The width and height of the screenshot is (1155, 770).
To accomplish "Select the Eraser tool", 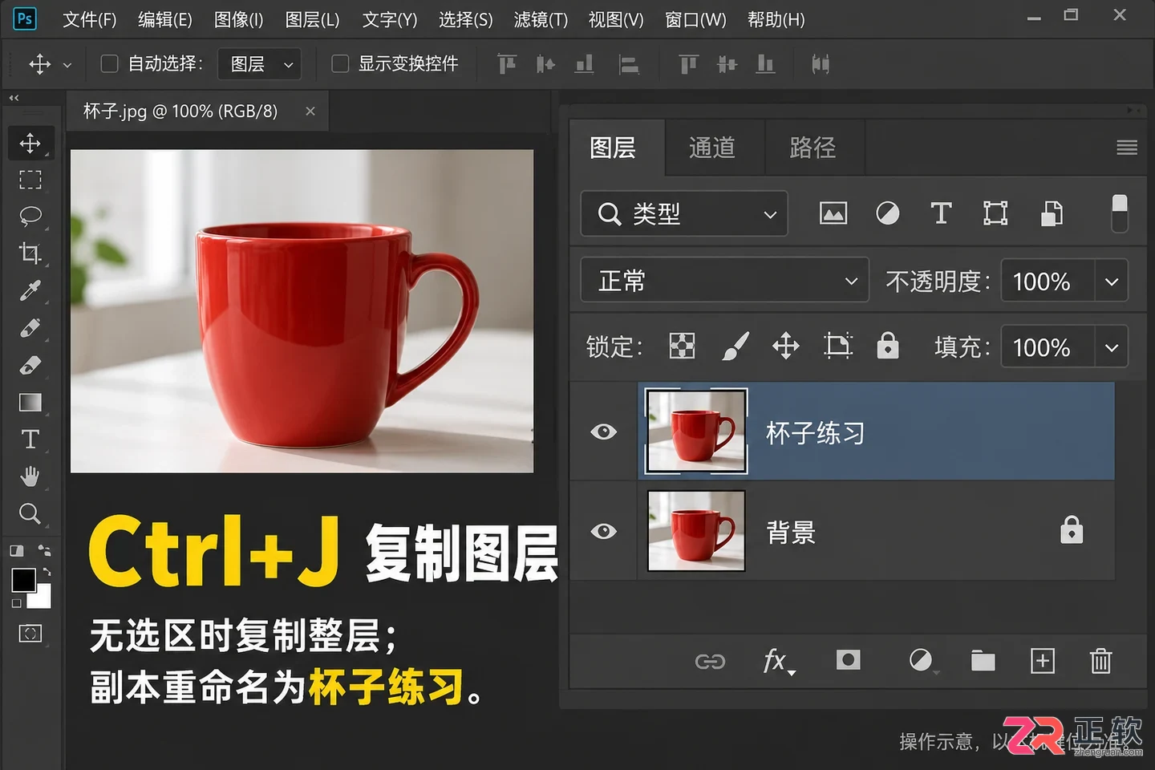I will [x=30, y=365].
